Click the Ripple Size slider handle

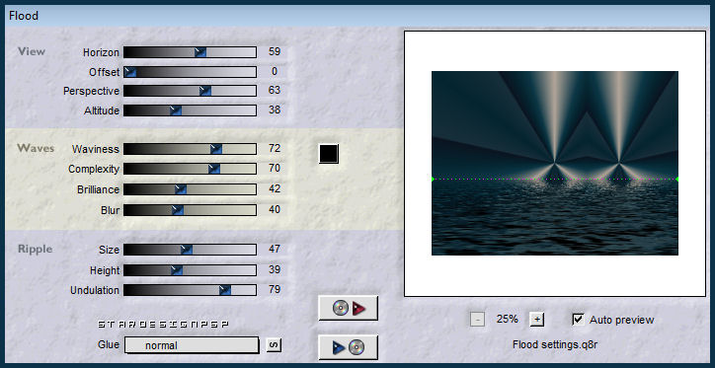[186, 250]
